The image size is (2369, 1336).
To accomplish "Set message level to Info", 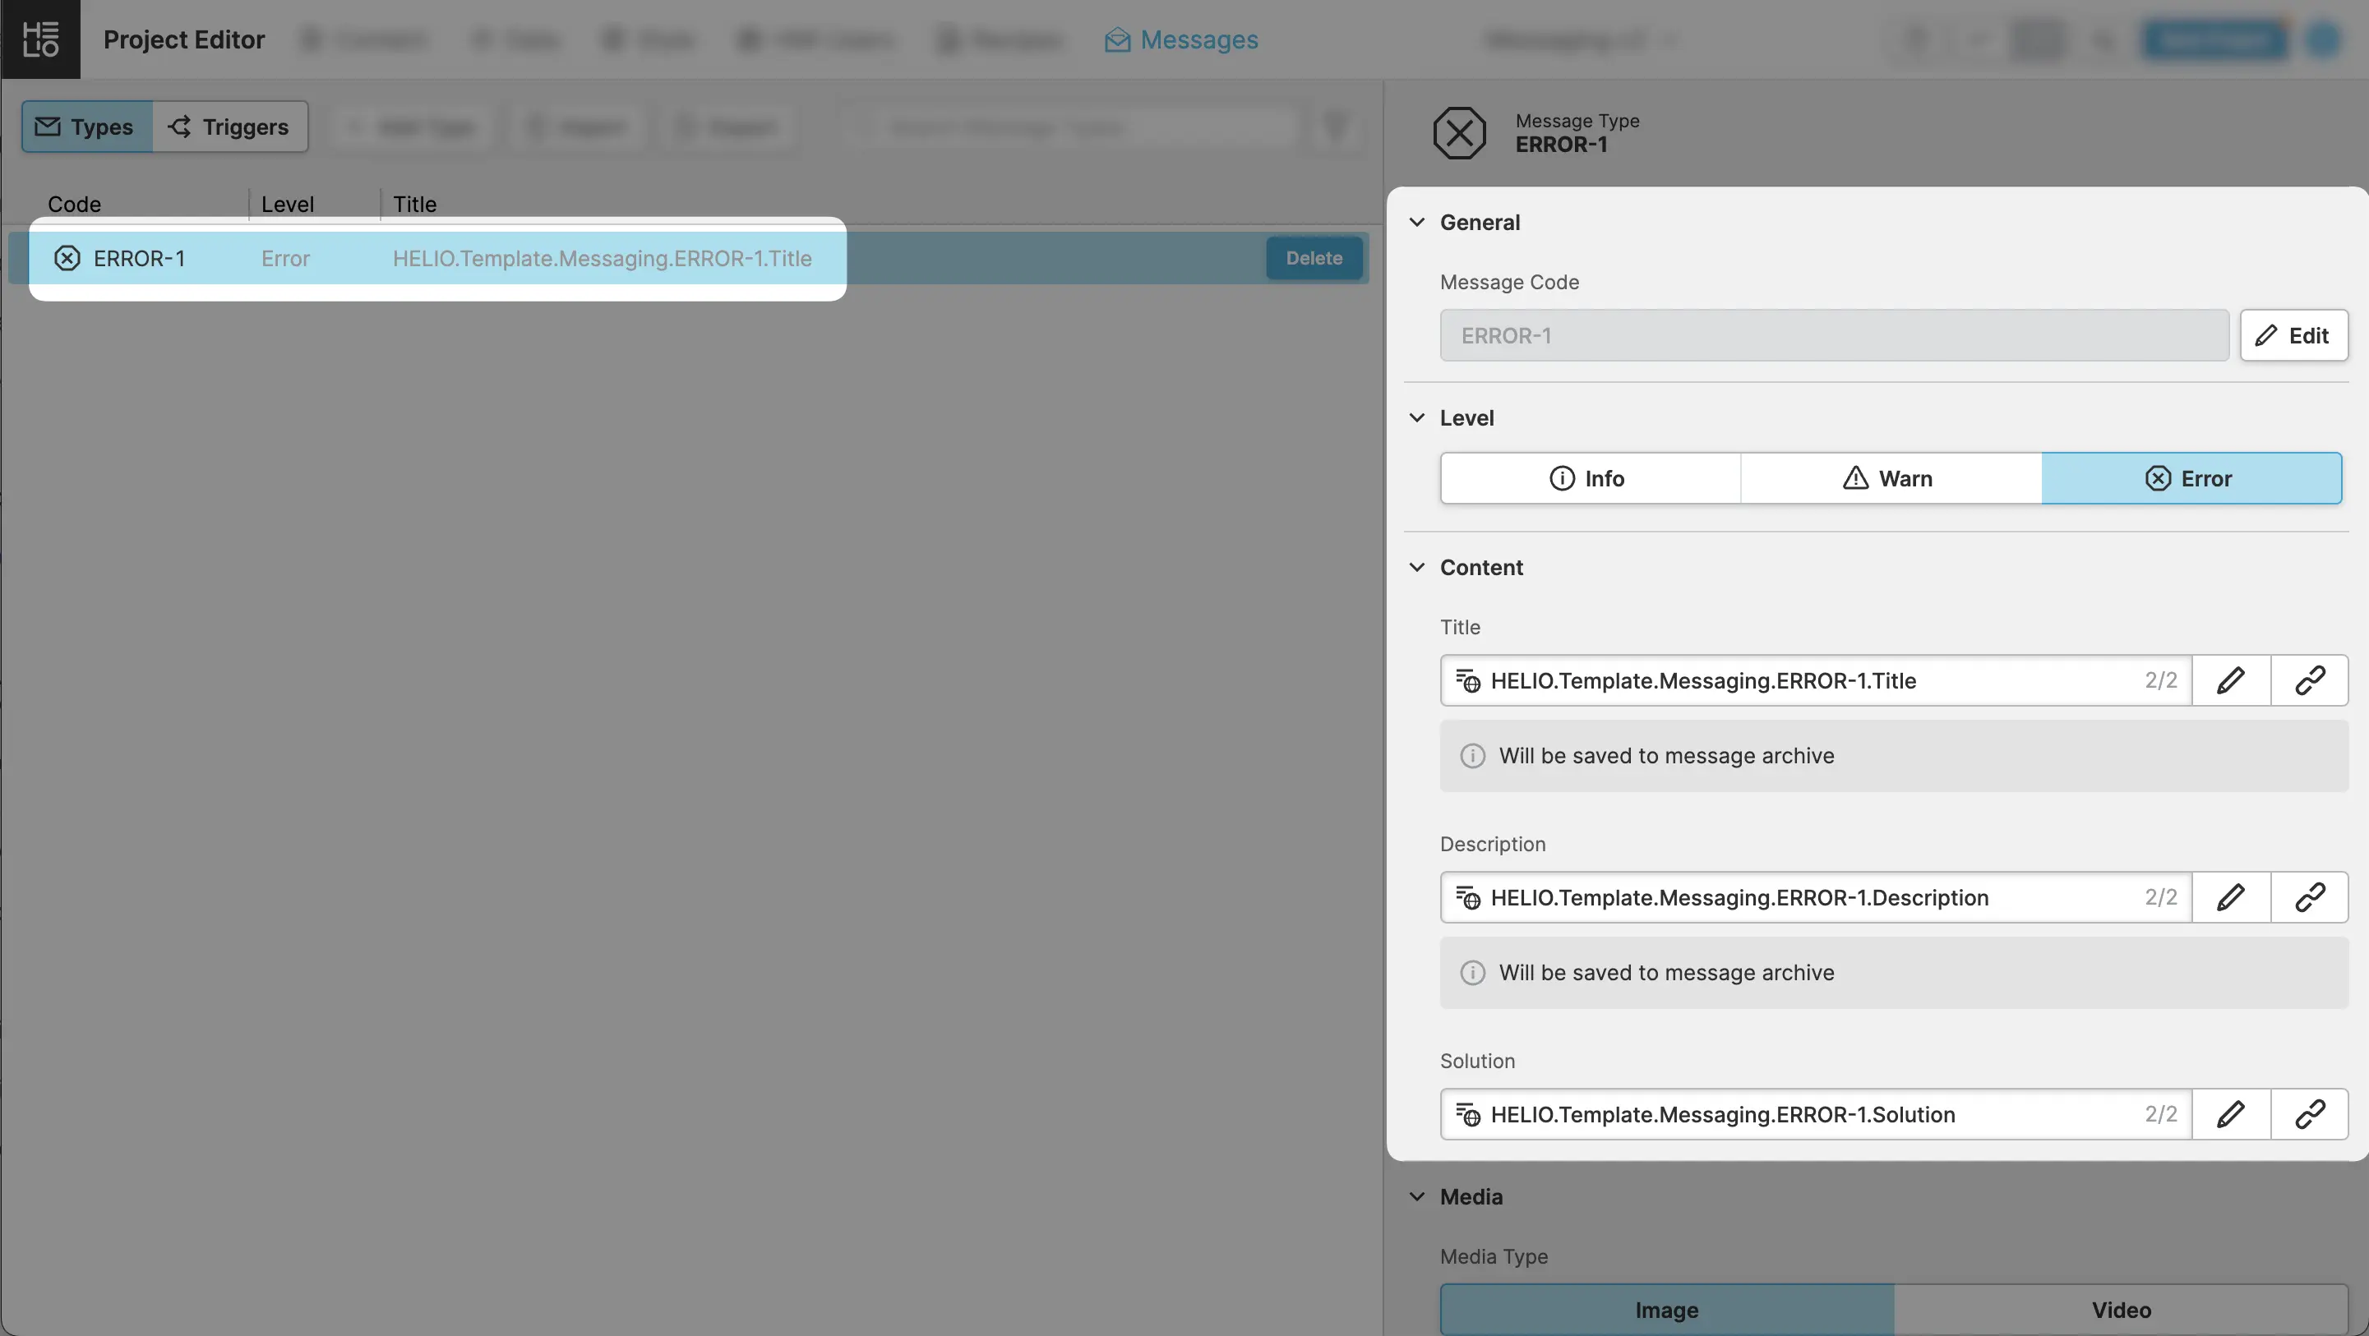I will click(x=1589, y=478).
